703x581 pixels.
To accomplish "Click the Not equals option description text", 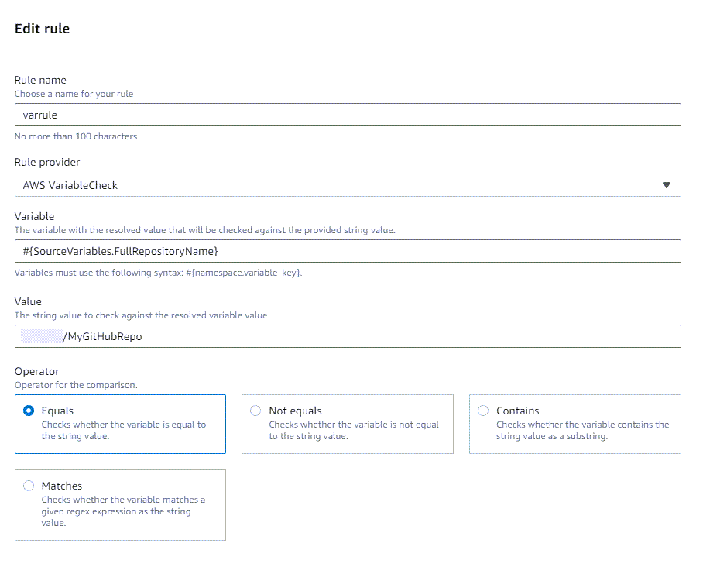I will 353,430.
